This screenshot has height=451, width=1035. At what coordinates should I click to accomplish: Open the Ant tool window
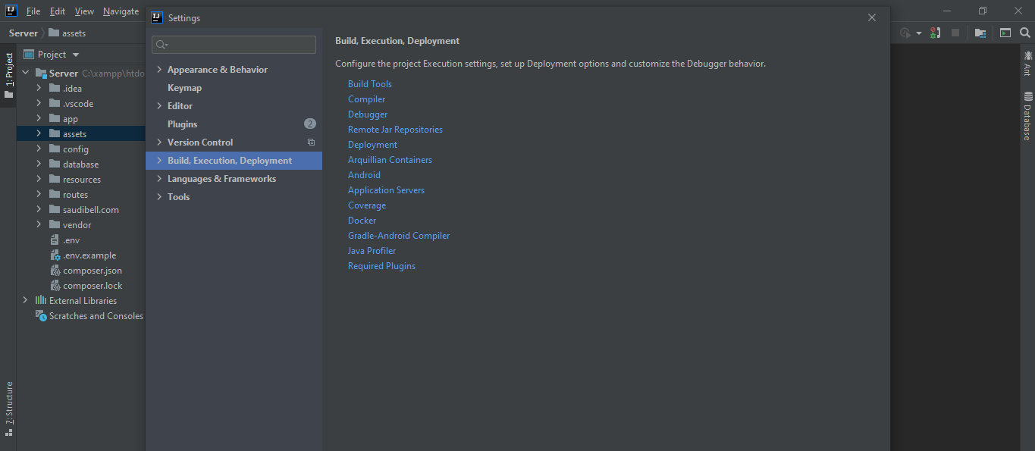click(1027, 62)
